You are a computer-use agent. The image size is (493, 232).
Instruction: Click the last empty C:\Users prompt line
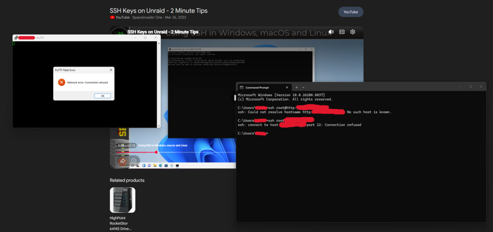pos(253,133)
